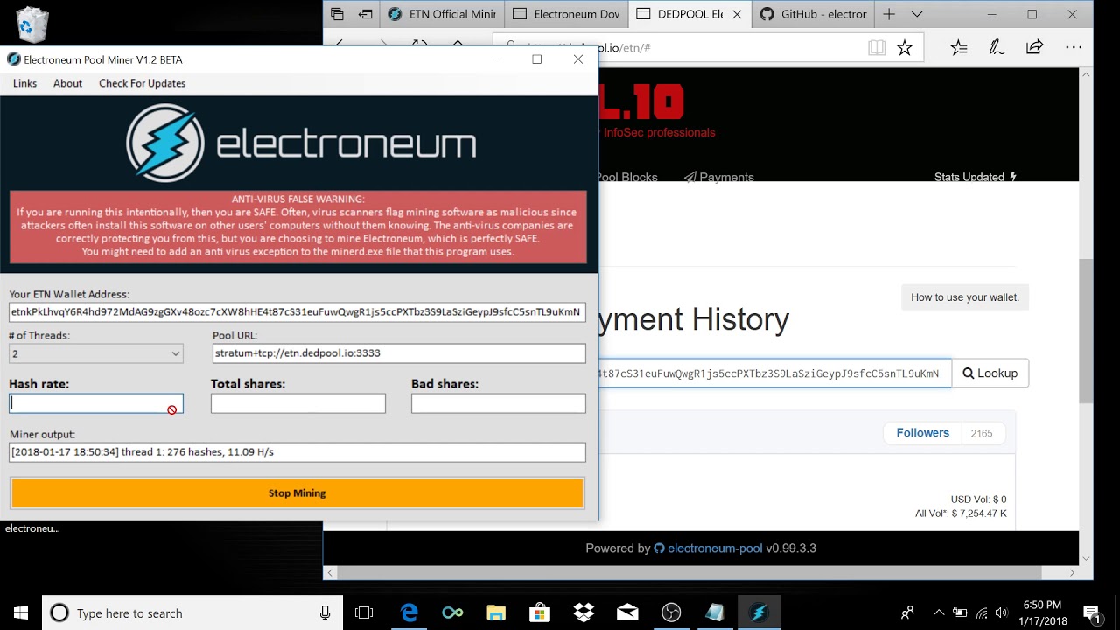Click the notepad-style app taskbar icon
Screen dimensions: 1120x630
[715, 613]
